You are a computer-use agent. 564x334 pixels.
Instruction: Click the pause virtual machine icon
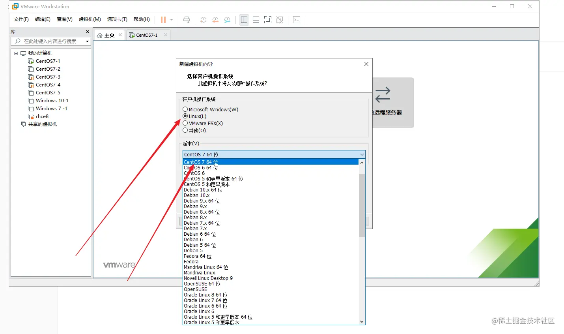(x=163, y=20)
